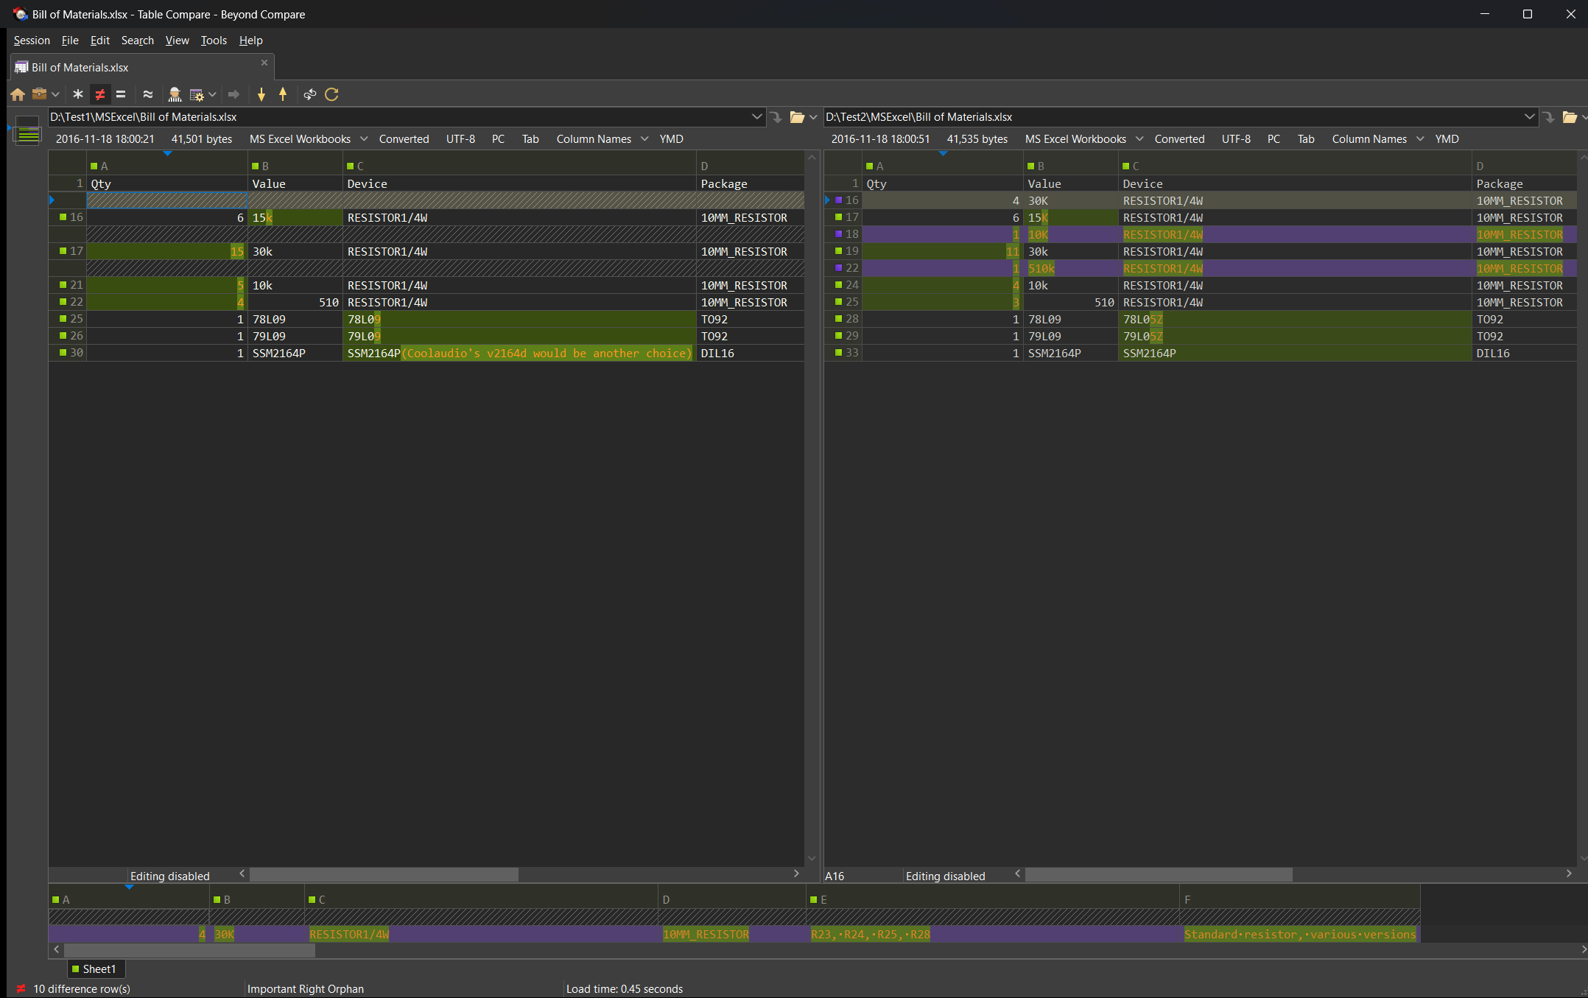Open the Sessions briefcase icon
The width and height of the screenshot is (1588, 998).
click(x=39, y=94)
